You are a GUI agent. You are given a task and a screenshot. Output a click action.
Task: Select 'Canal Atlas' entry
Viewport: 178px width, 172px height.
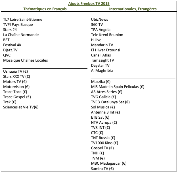tap(101, 55)
